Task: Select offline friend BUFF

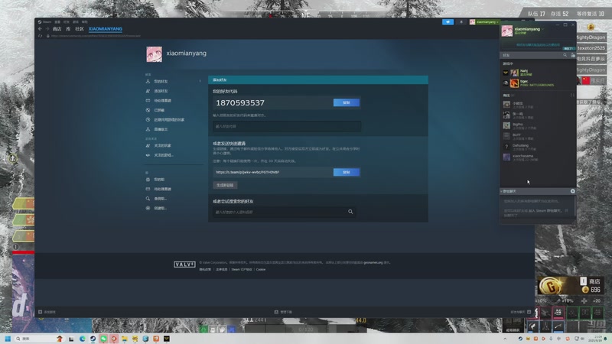Action: click(538, 136)
